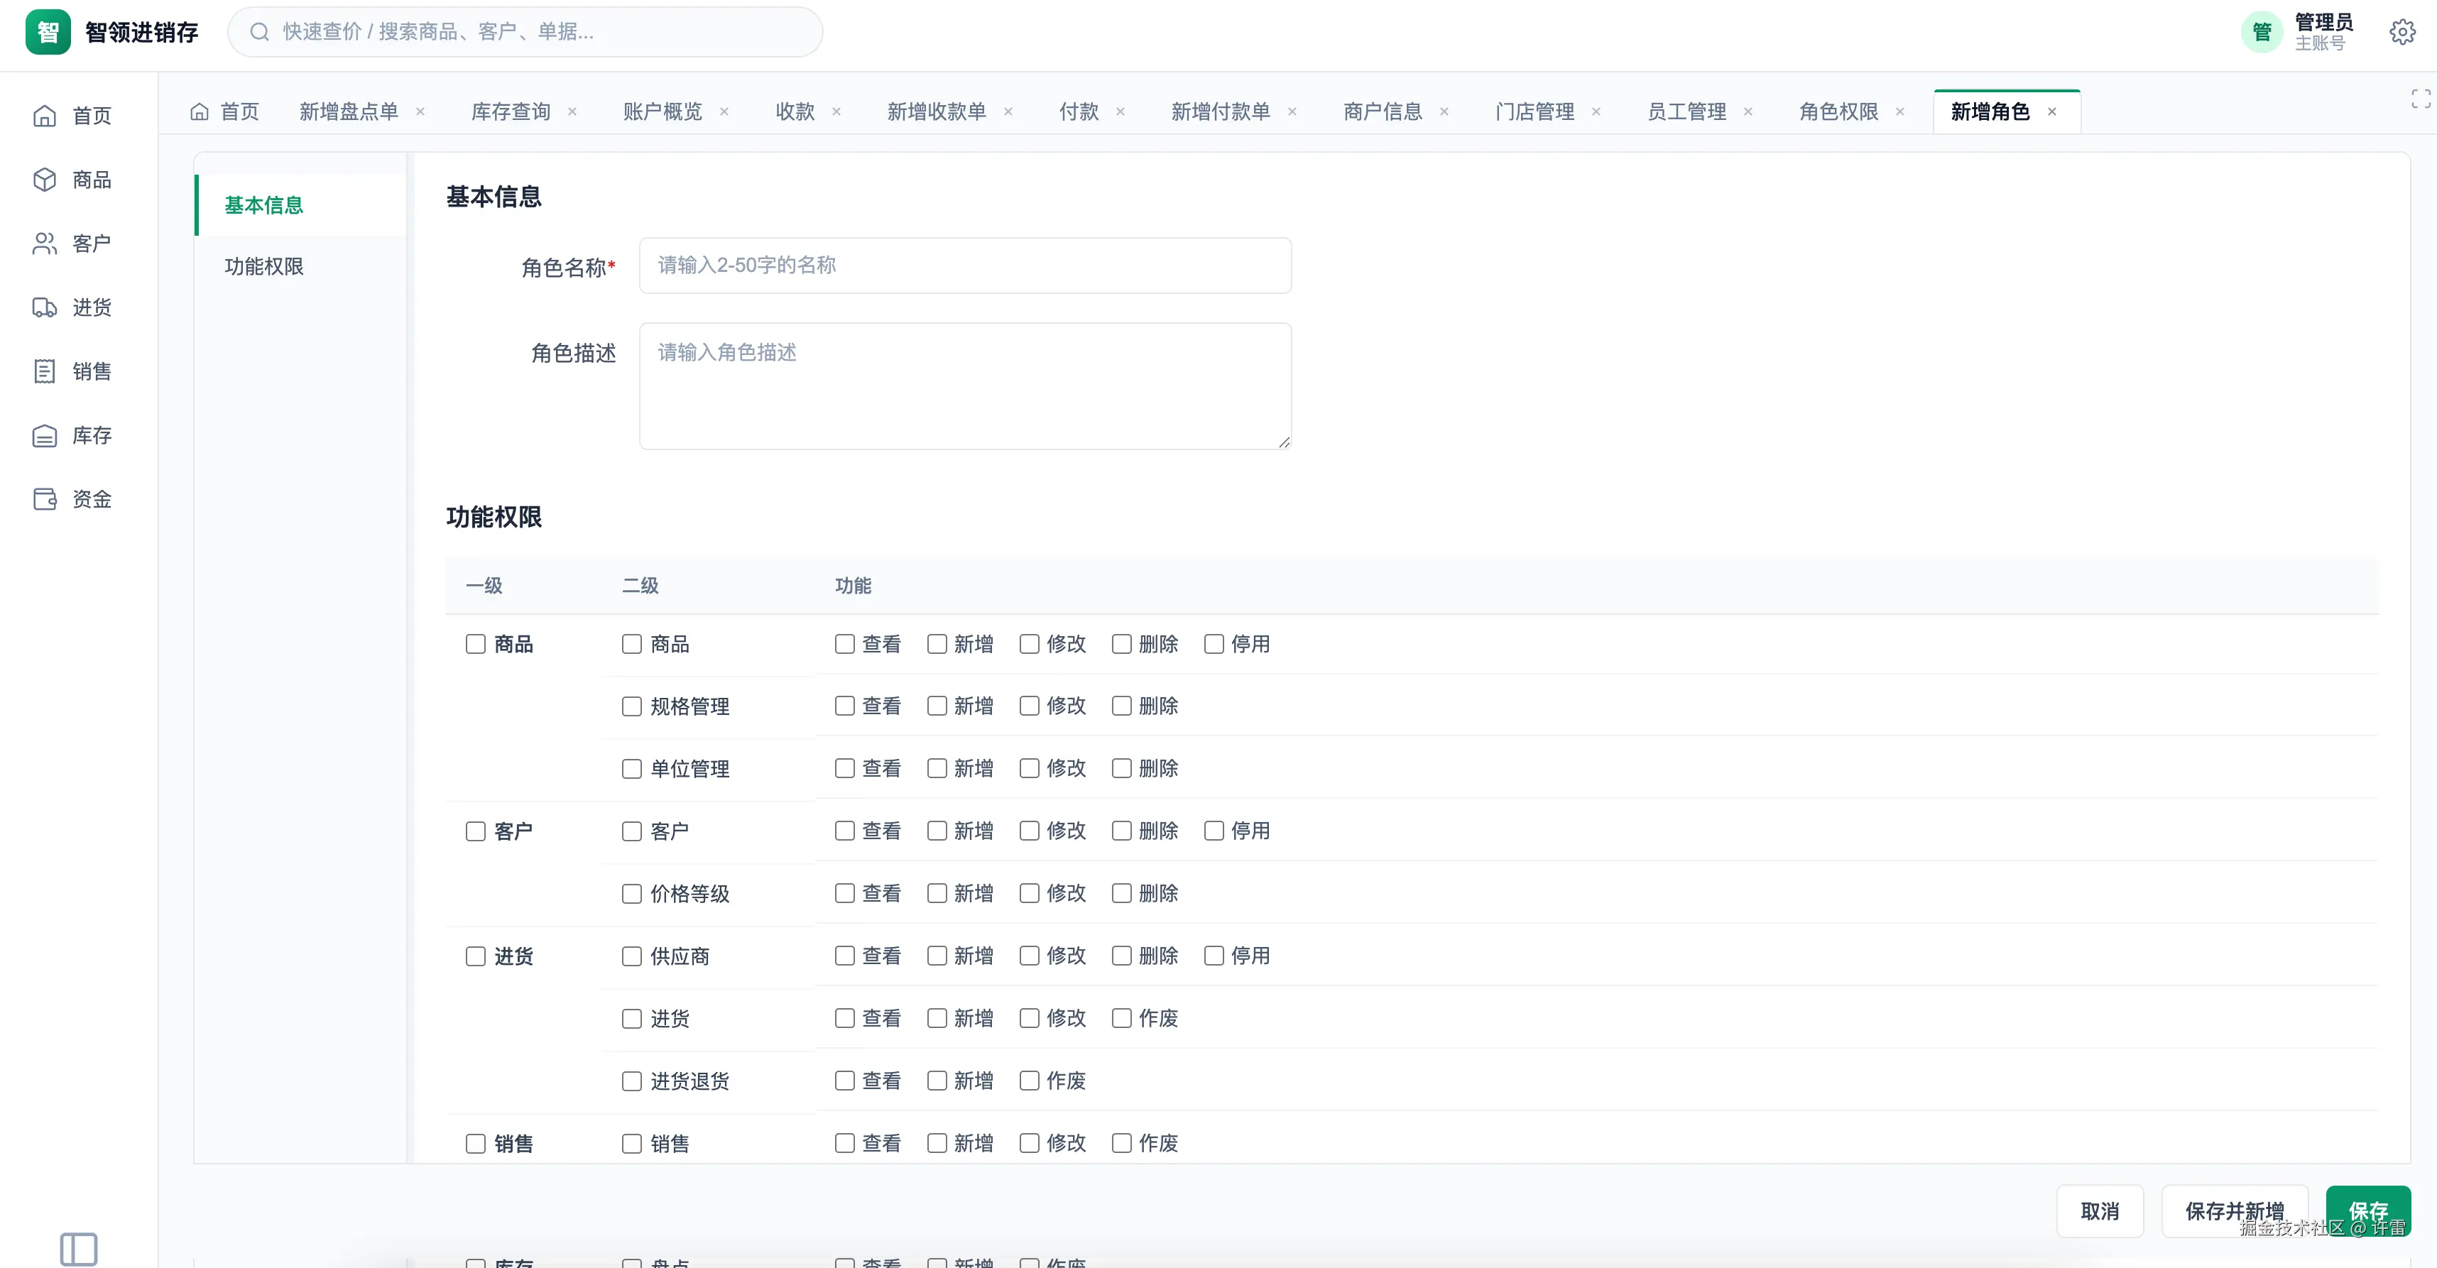The height and width of the screenshot is (1268, 2437).
Task: Open 资金 via the sidebar wallet icon
Action: (x=45, y=499)
